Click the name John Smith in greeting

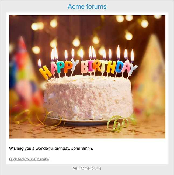click(82, 148)
